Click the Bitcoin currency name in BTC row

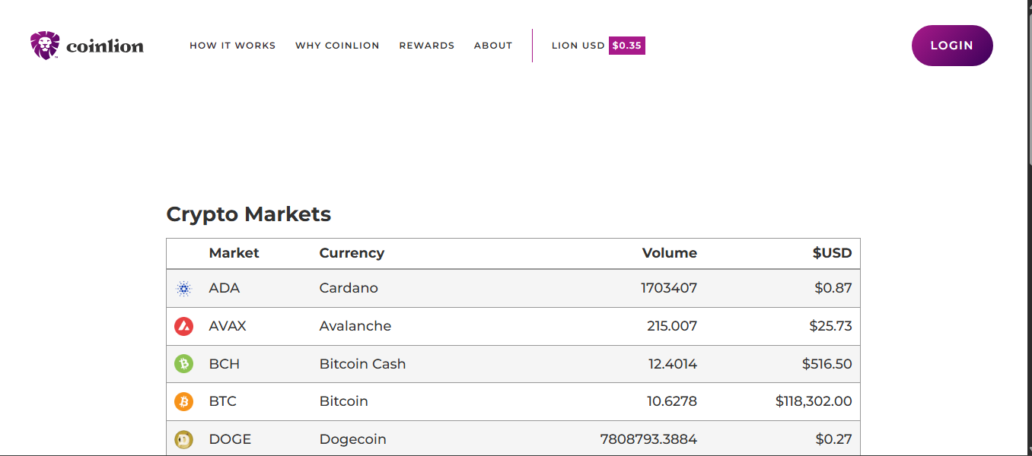tap(343, 401)
